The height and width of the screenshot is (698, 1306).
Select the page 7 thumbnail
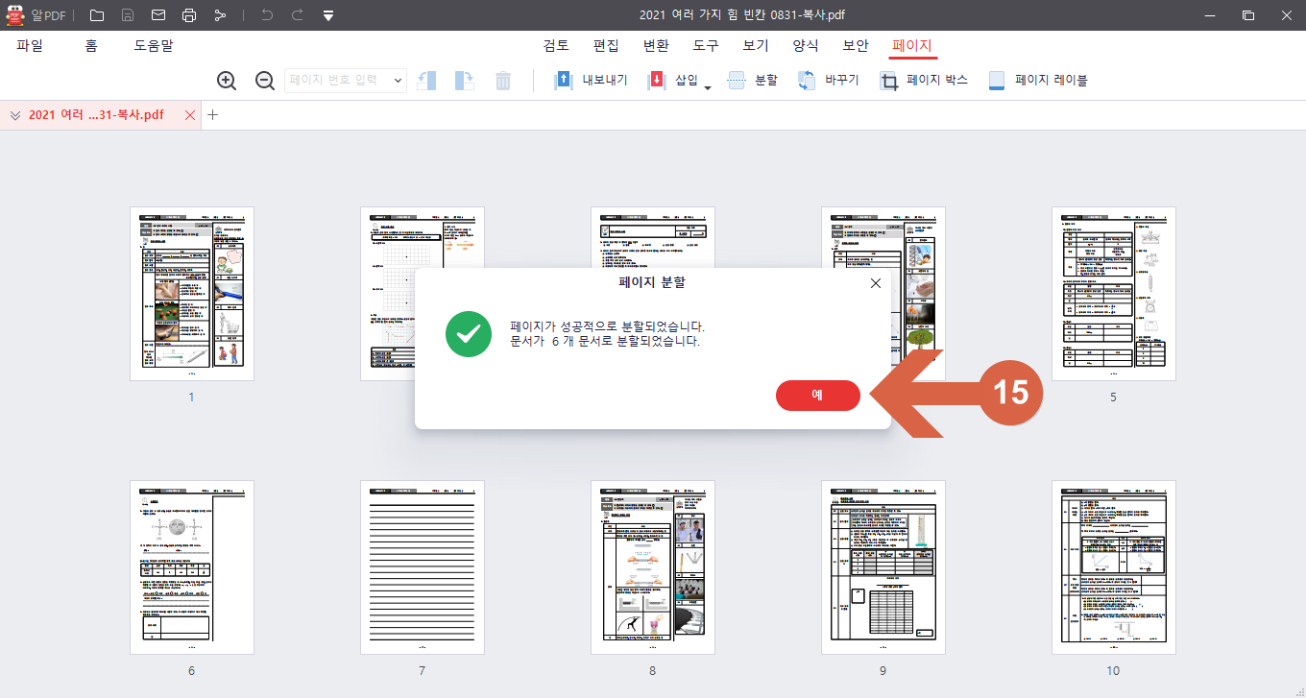pyautogui.click(x=422, y=566)
